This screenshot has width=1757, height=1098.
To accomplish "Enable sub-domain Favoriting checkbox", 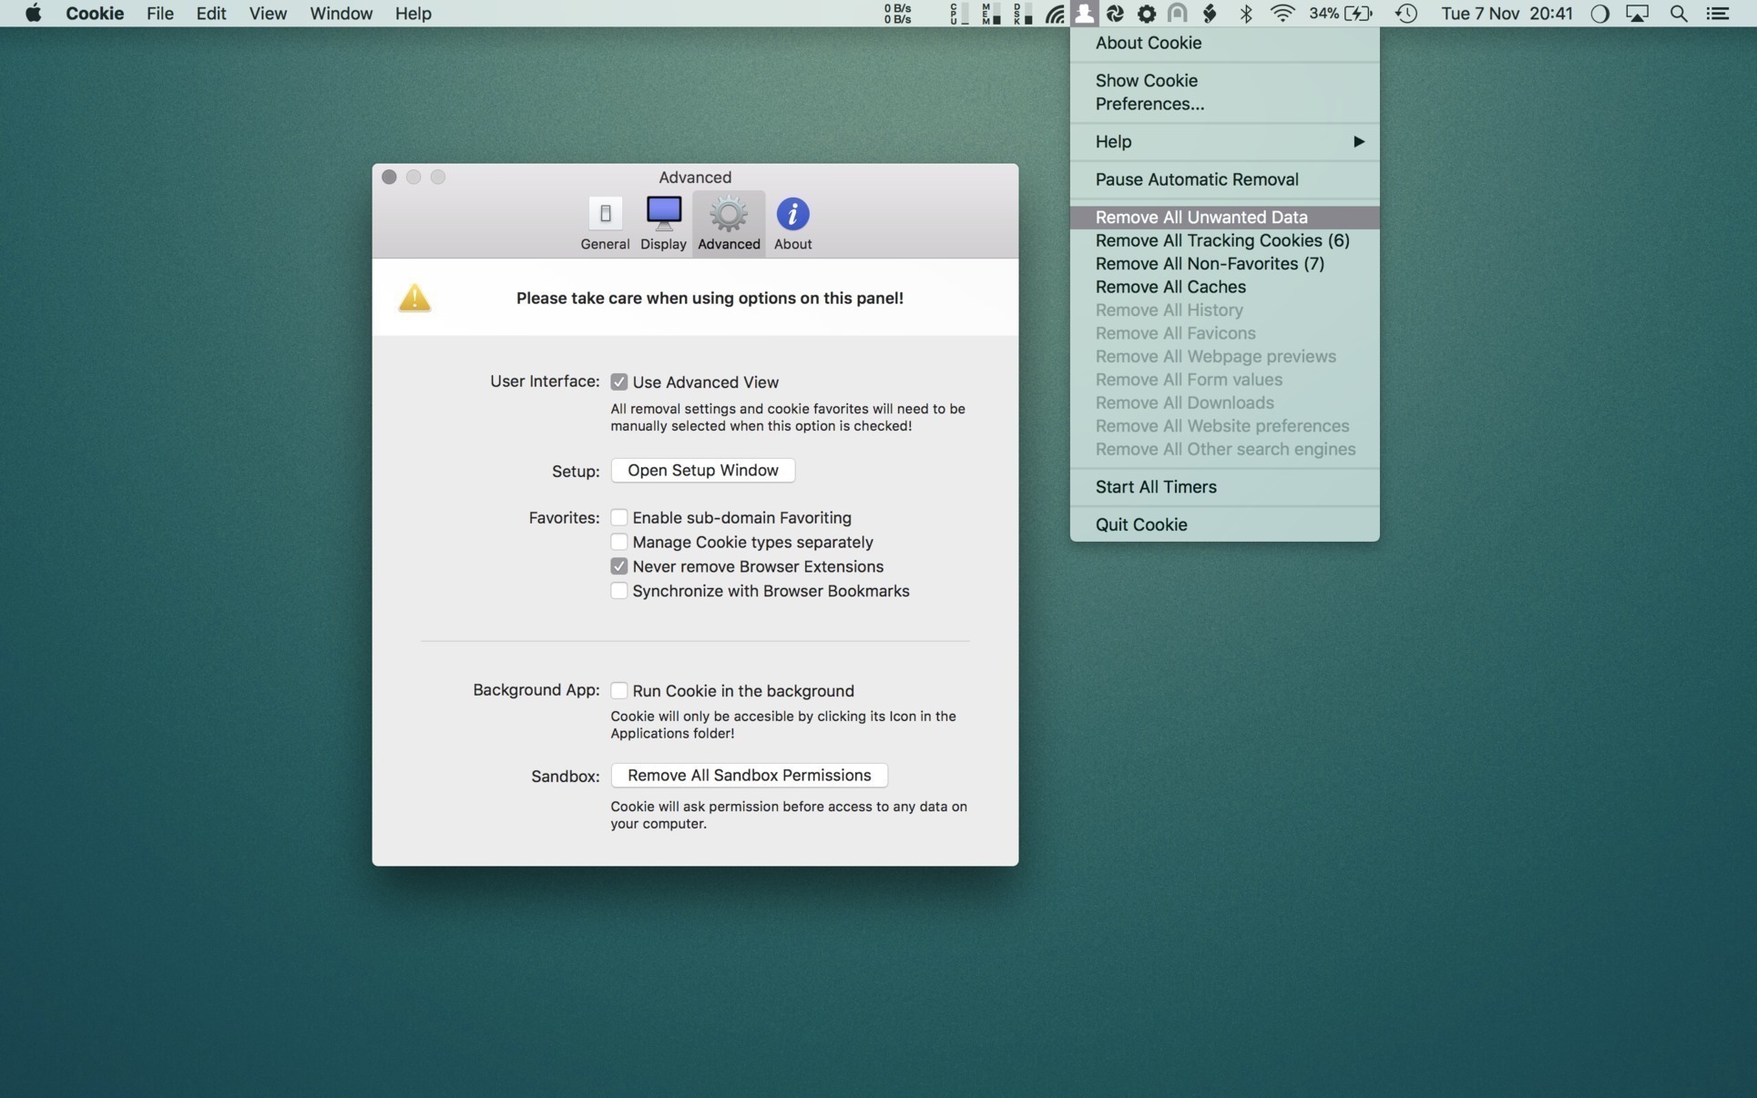I will [x=619, y=518].
